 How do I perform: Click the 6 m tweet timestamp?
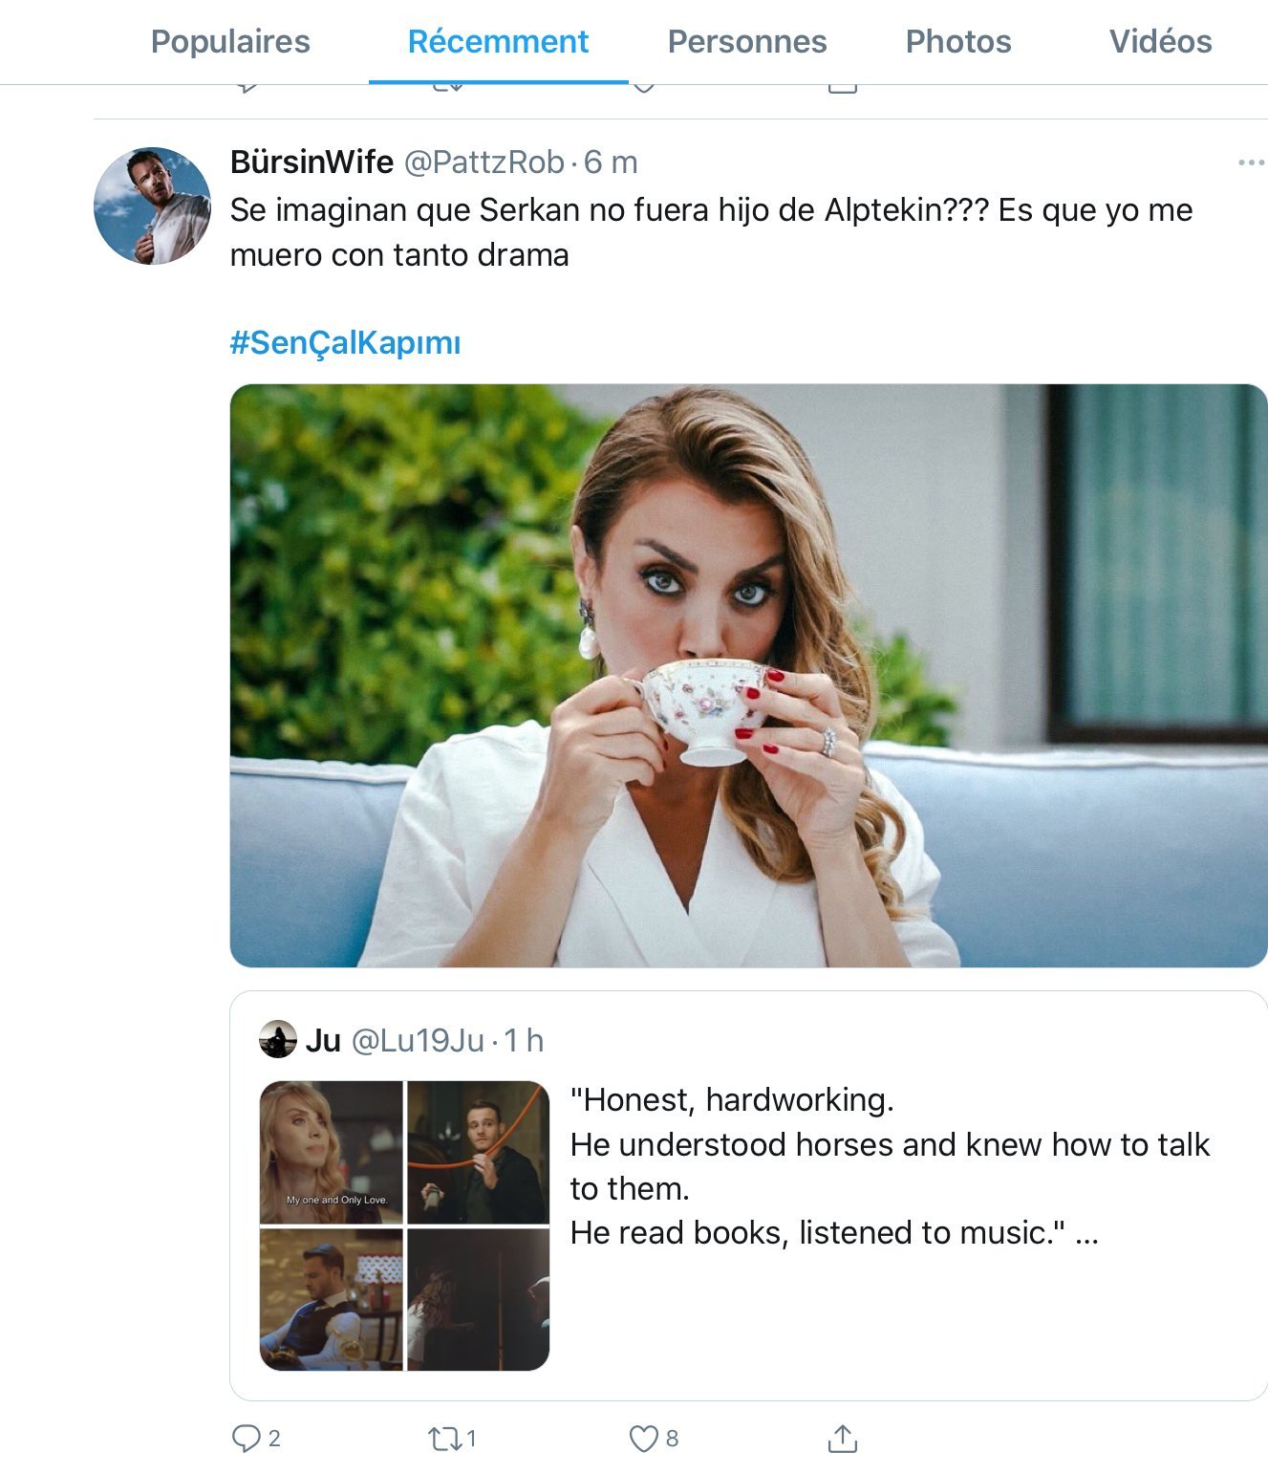[611, 163]
